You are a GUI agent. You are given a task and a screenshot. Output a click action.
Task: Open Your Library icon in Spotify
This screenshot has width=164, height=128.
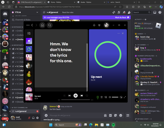coord(29,33)
